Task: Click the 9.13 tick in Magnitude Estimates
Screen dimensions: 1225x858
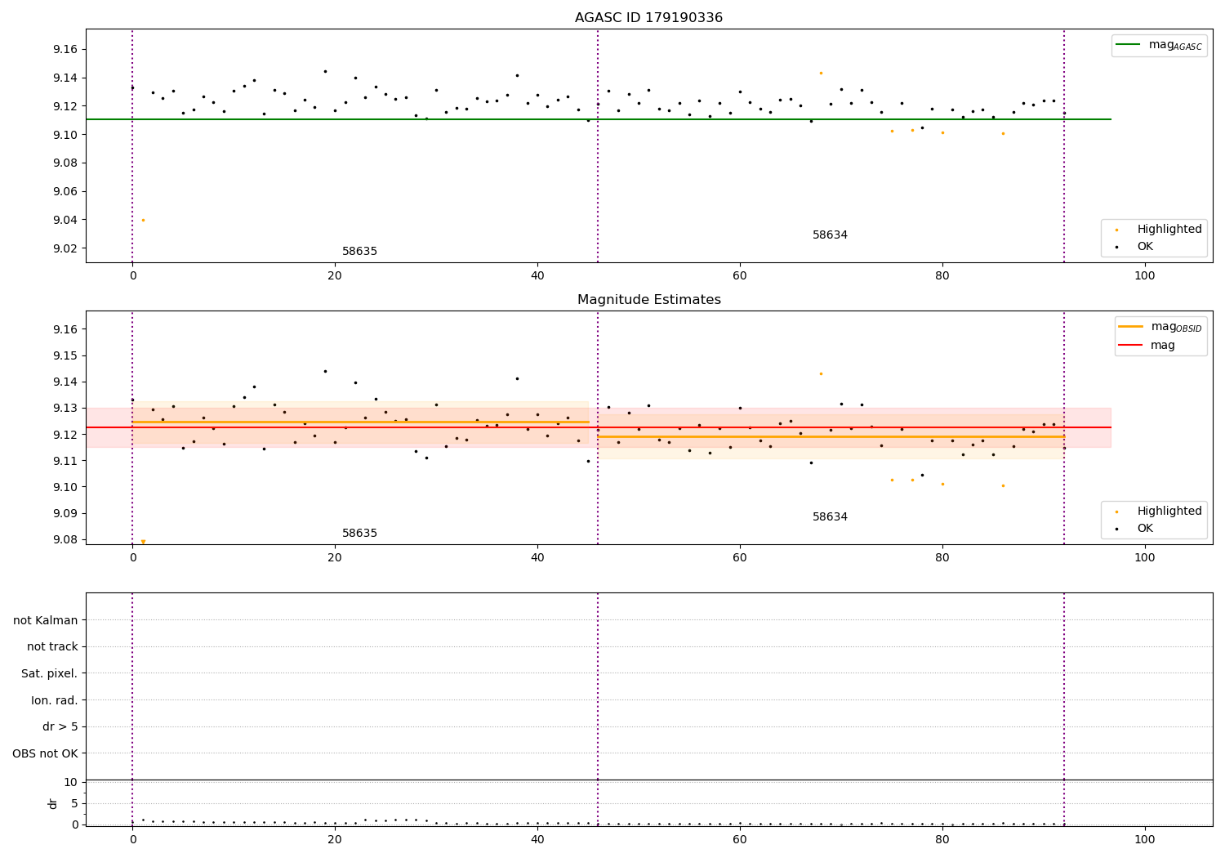Action: pos(65,408)
